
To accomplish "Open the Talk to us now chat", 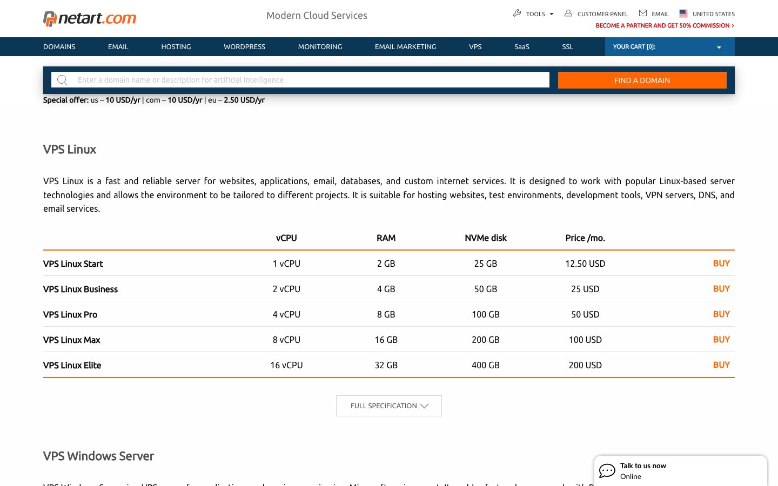I will click(681, 471).
